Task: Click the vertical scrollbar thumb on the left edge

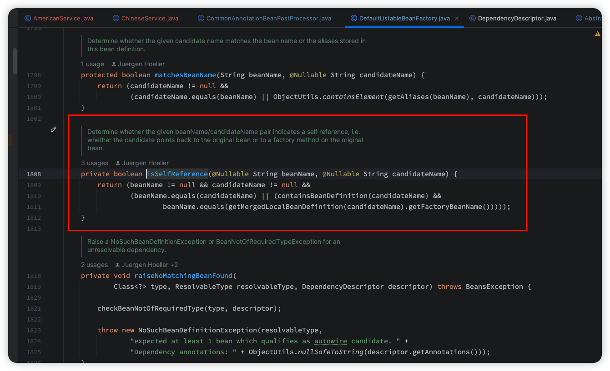Action: tap(15, 61)
